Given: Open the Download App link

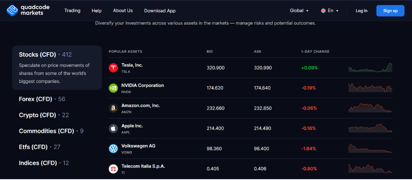Looking at the screenshot, I should coord(160,11).
